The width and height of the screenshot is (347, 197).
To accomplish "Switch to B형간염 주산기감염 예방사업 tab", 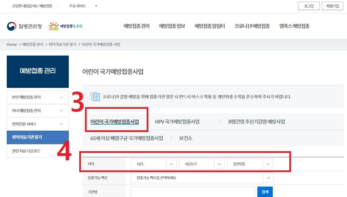I will (257, 122).
